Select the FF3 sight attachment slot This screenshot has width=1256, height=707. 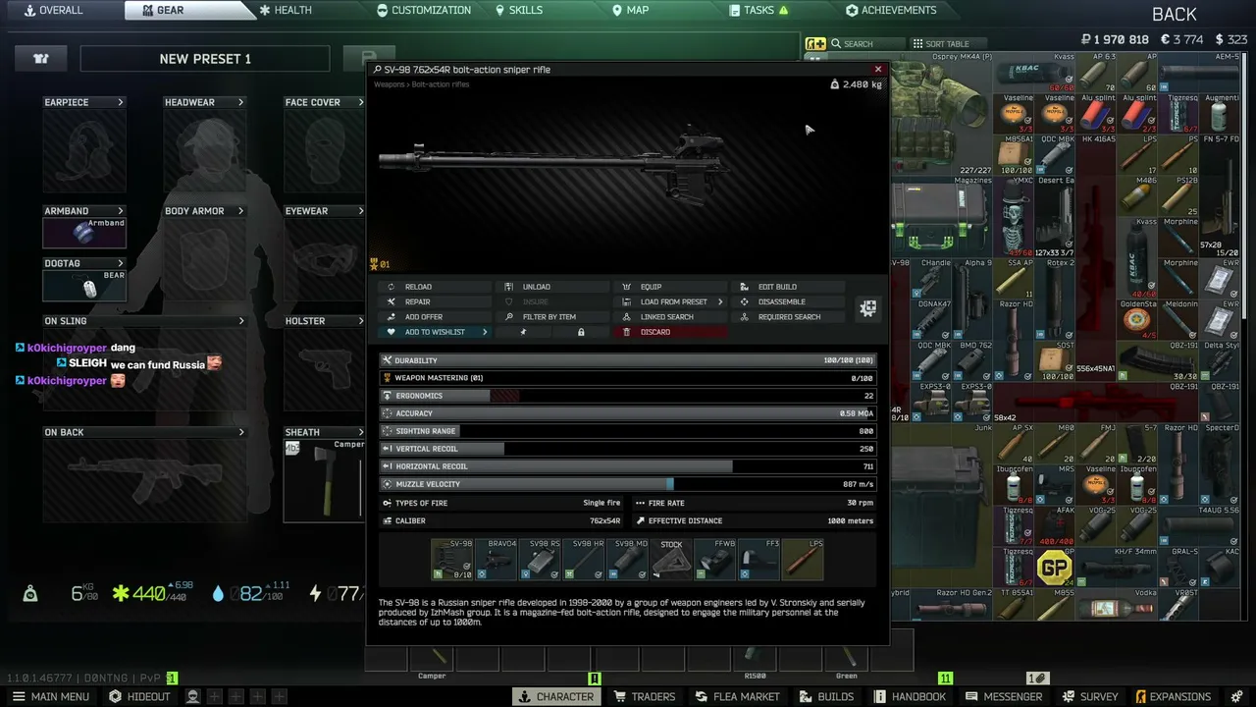click(x=759, y=559)
